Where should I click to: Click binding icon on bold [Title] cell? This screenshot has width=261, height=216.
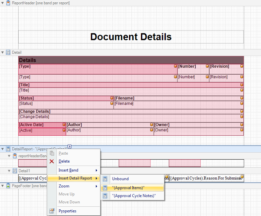click(x=242, y=85)
